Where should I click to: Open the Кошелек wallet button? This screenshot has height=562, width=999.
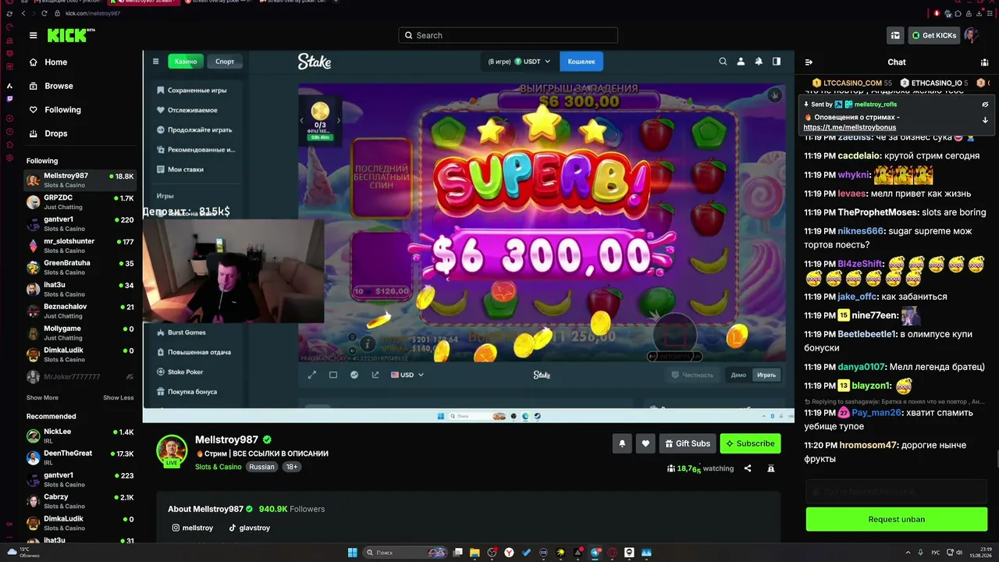pos(581,62)
